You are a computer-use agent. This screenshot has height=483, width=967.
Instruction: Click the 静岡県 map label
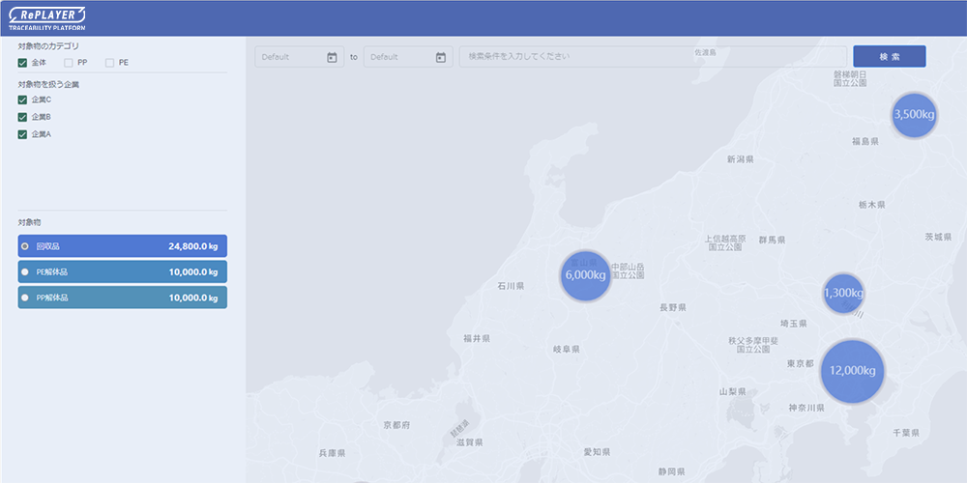click(x=671, y=472)
